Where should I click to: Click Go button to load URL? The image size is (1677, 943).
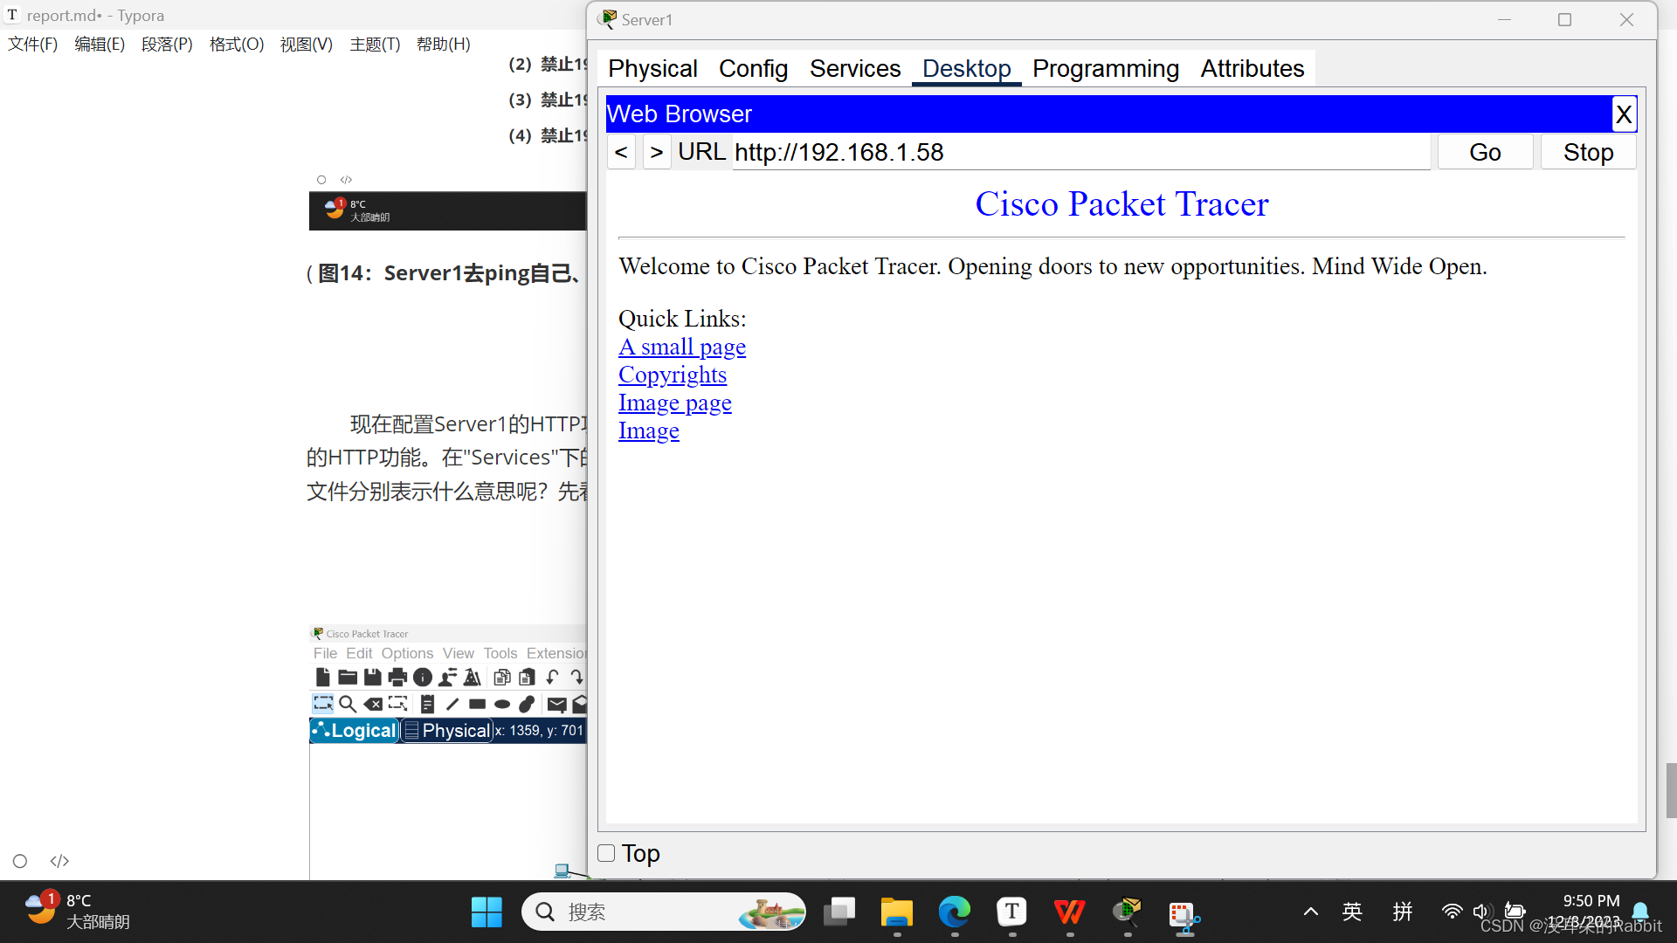click(1485, 151)
